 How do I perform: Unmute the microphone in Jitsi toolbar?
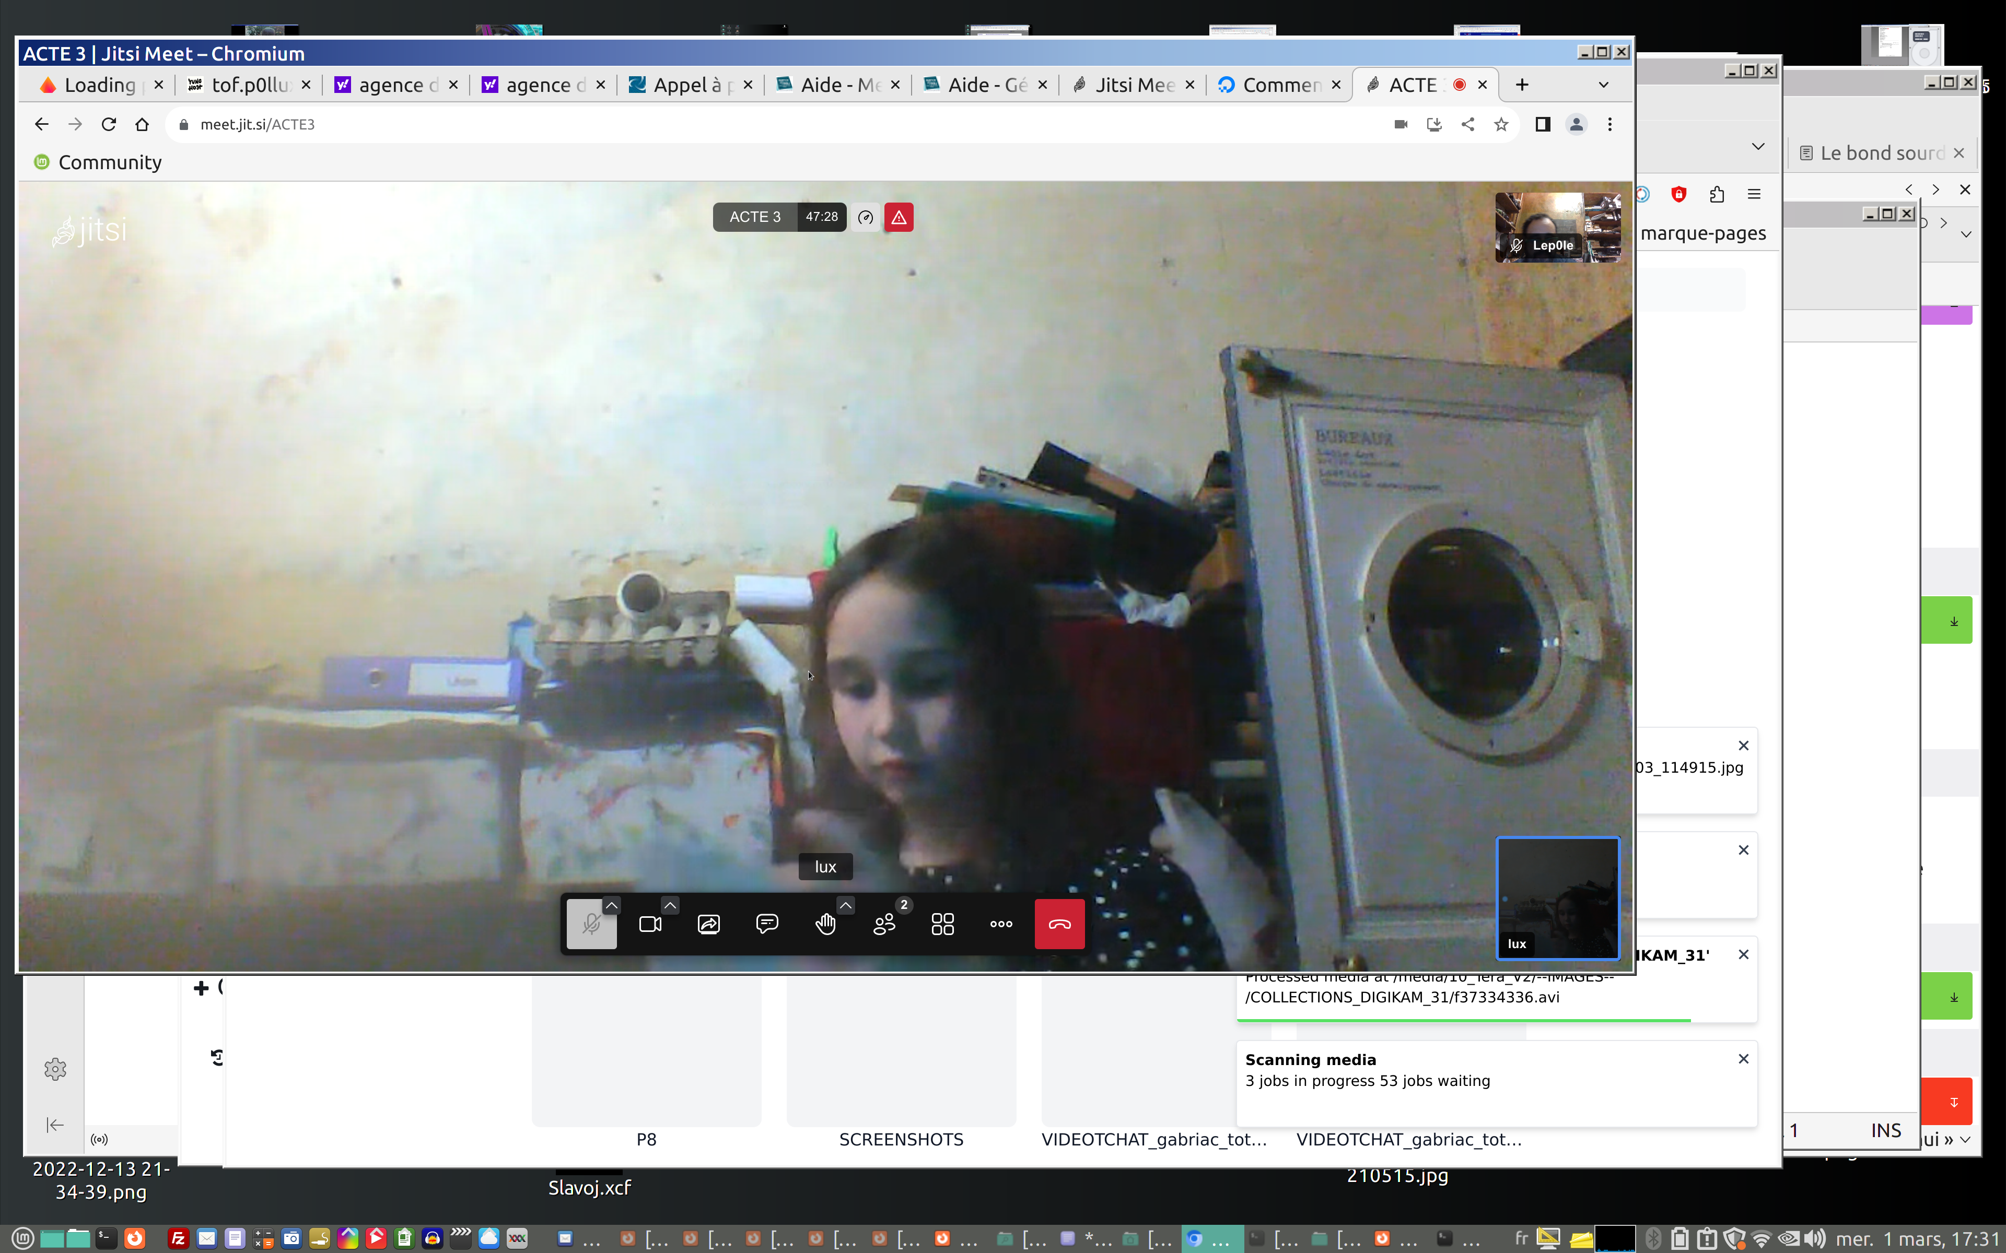[x=591, y=924]
